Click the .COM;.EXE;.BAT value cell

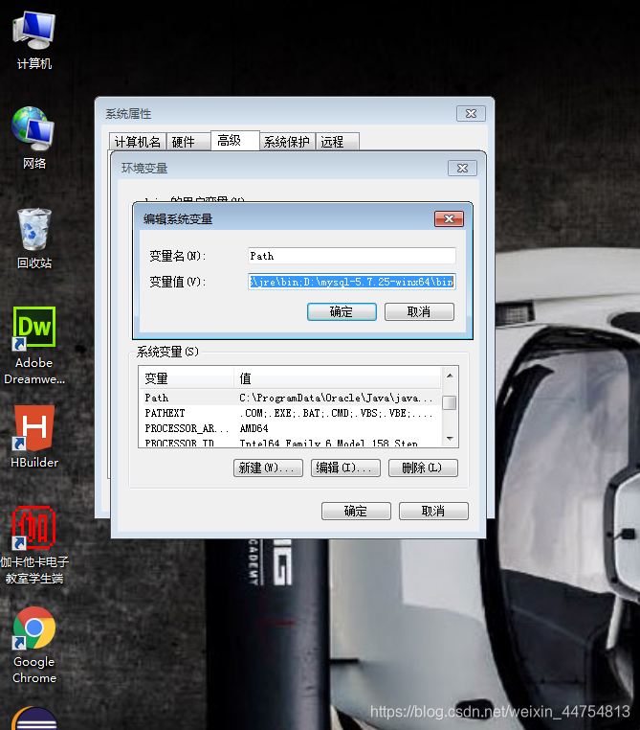coord(336,413)
